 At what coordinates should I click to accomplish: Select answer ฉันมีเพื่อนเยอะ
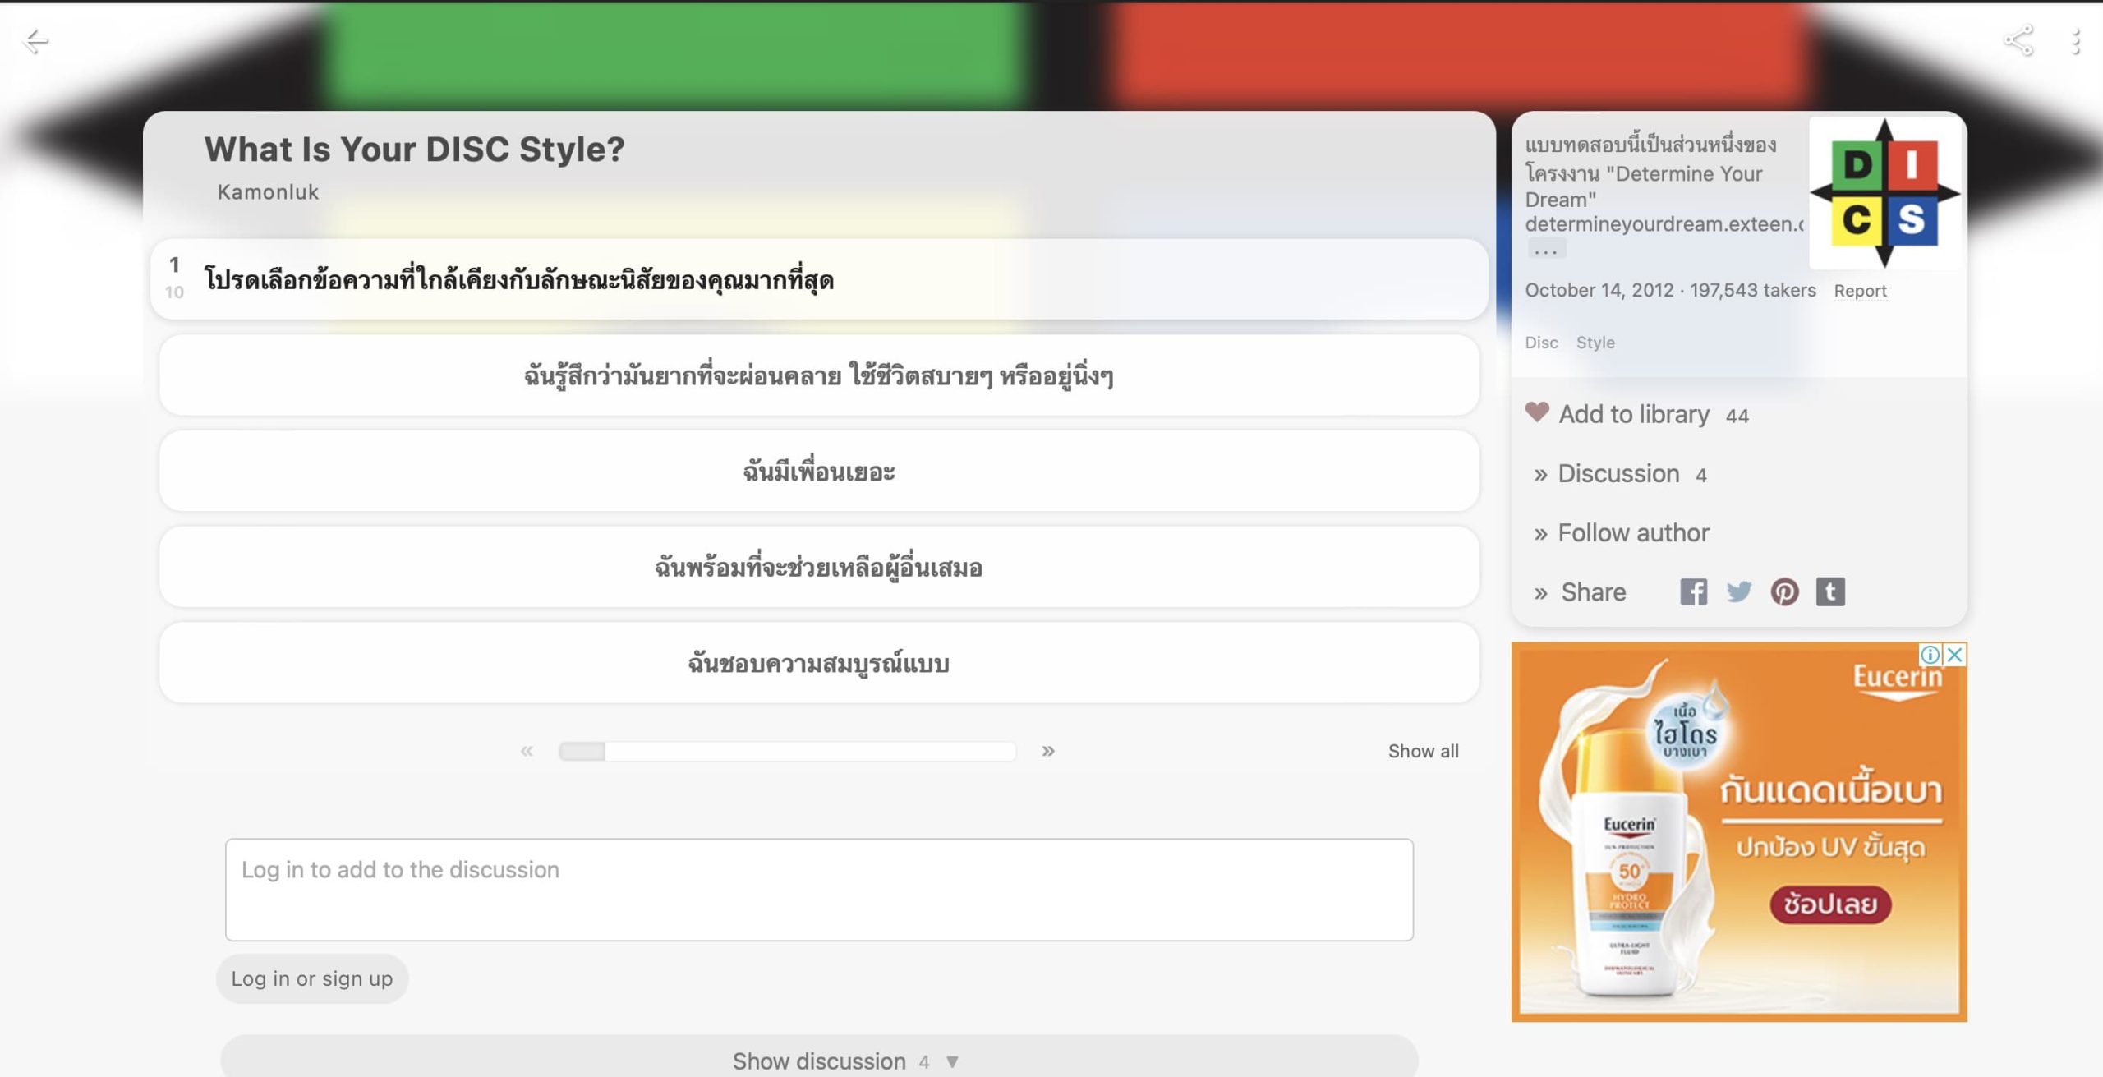point(819,472)
